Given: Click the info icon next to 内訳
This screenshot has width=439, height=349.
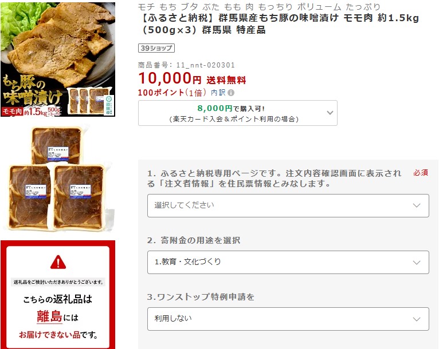Looking at the screenshot, I should click(231, 93).
